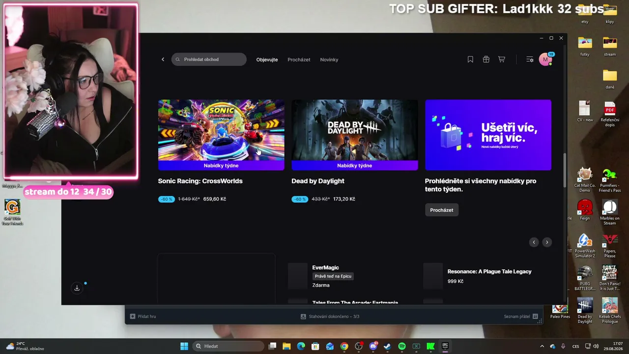The height and width of the screenshot is (354, 629).
Task: Click the sale price '659,60 Kč'
Action: point(215,199)
